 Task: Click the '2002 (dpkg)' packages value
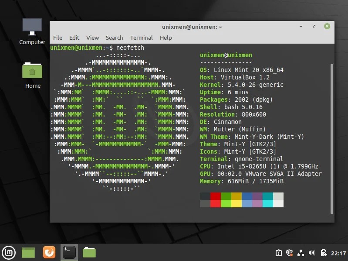click(x=253, y=100)
